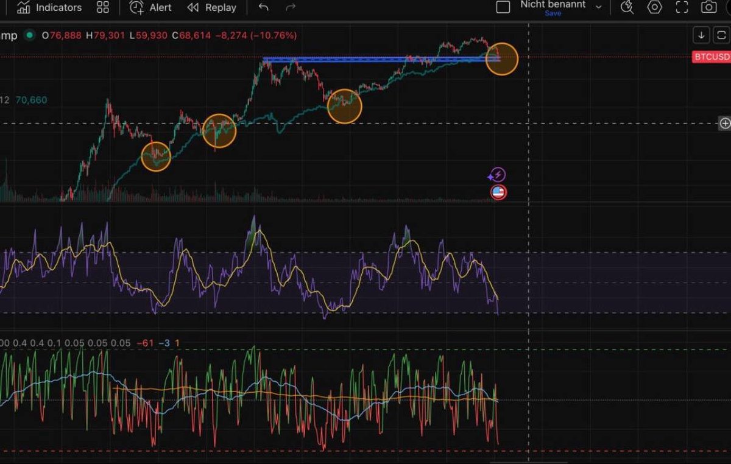Open the indicator templates grid icon
This screenshot has width=731, height=464.
click(x=103, y=8)
